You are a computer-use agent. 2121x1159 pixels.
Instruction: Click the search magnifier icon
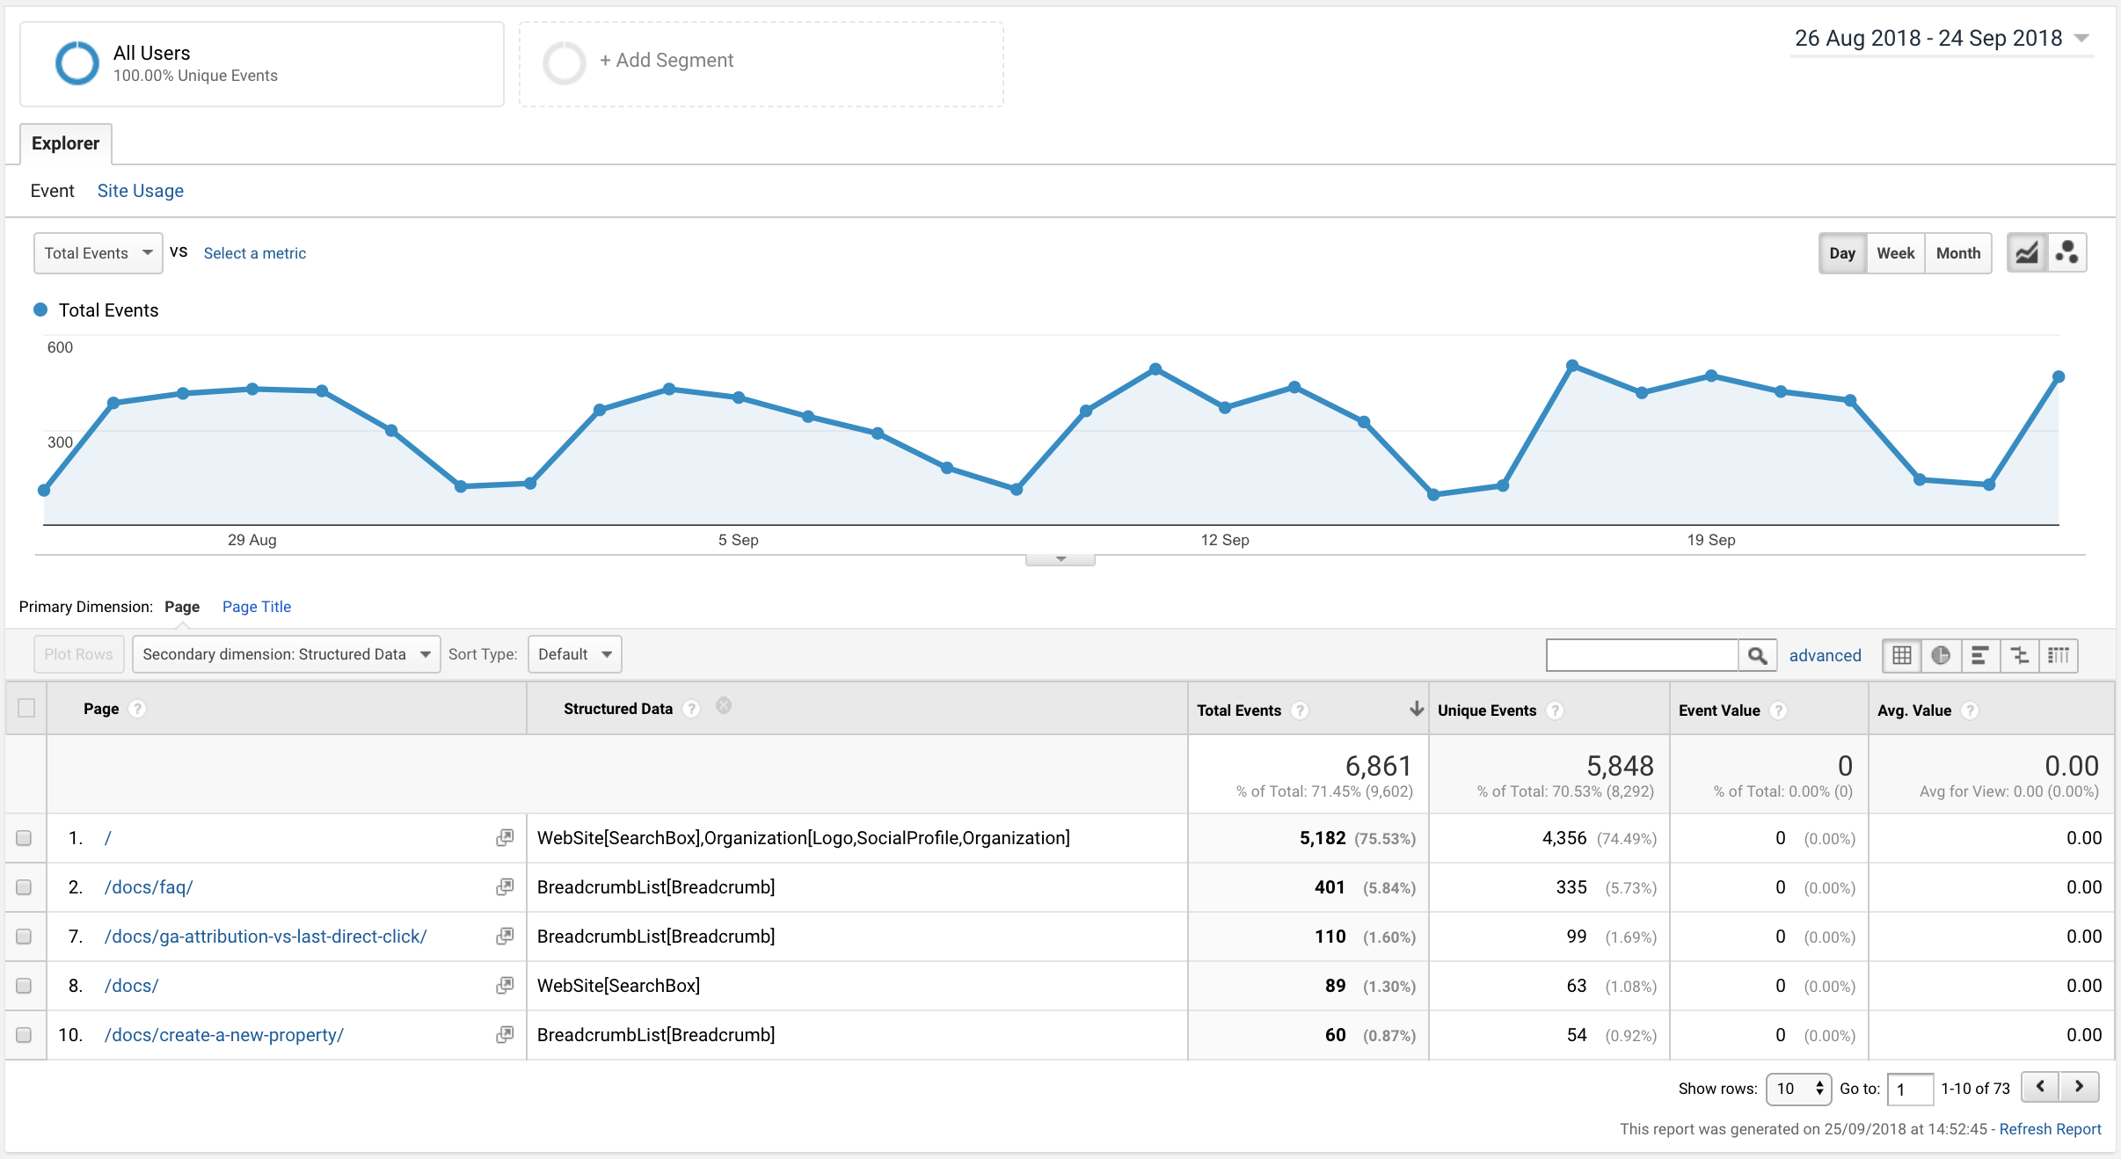pos(1757,655)
